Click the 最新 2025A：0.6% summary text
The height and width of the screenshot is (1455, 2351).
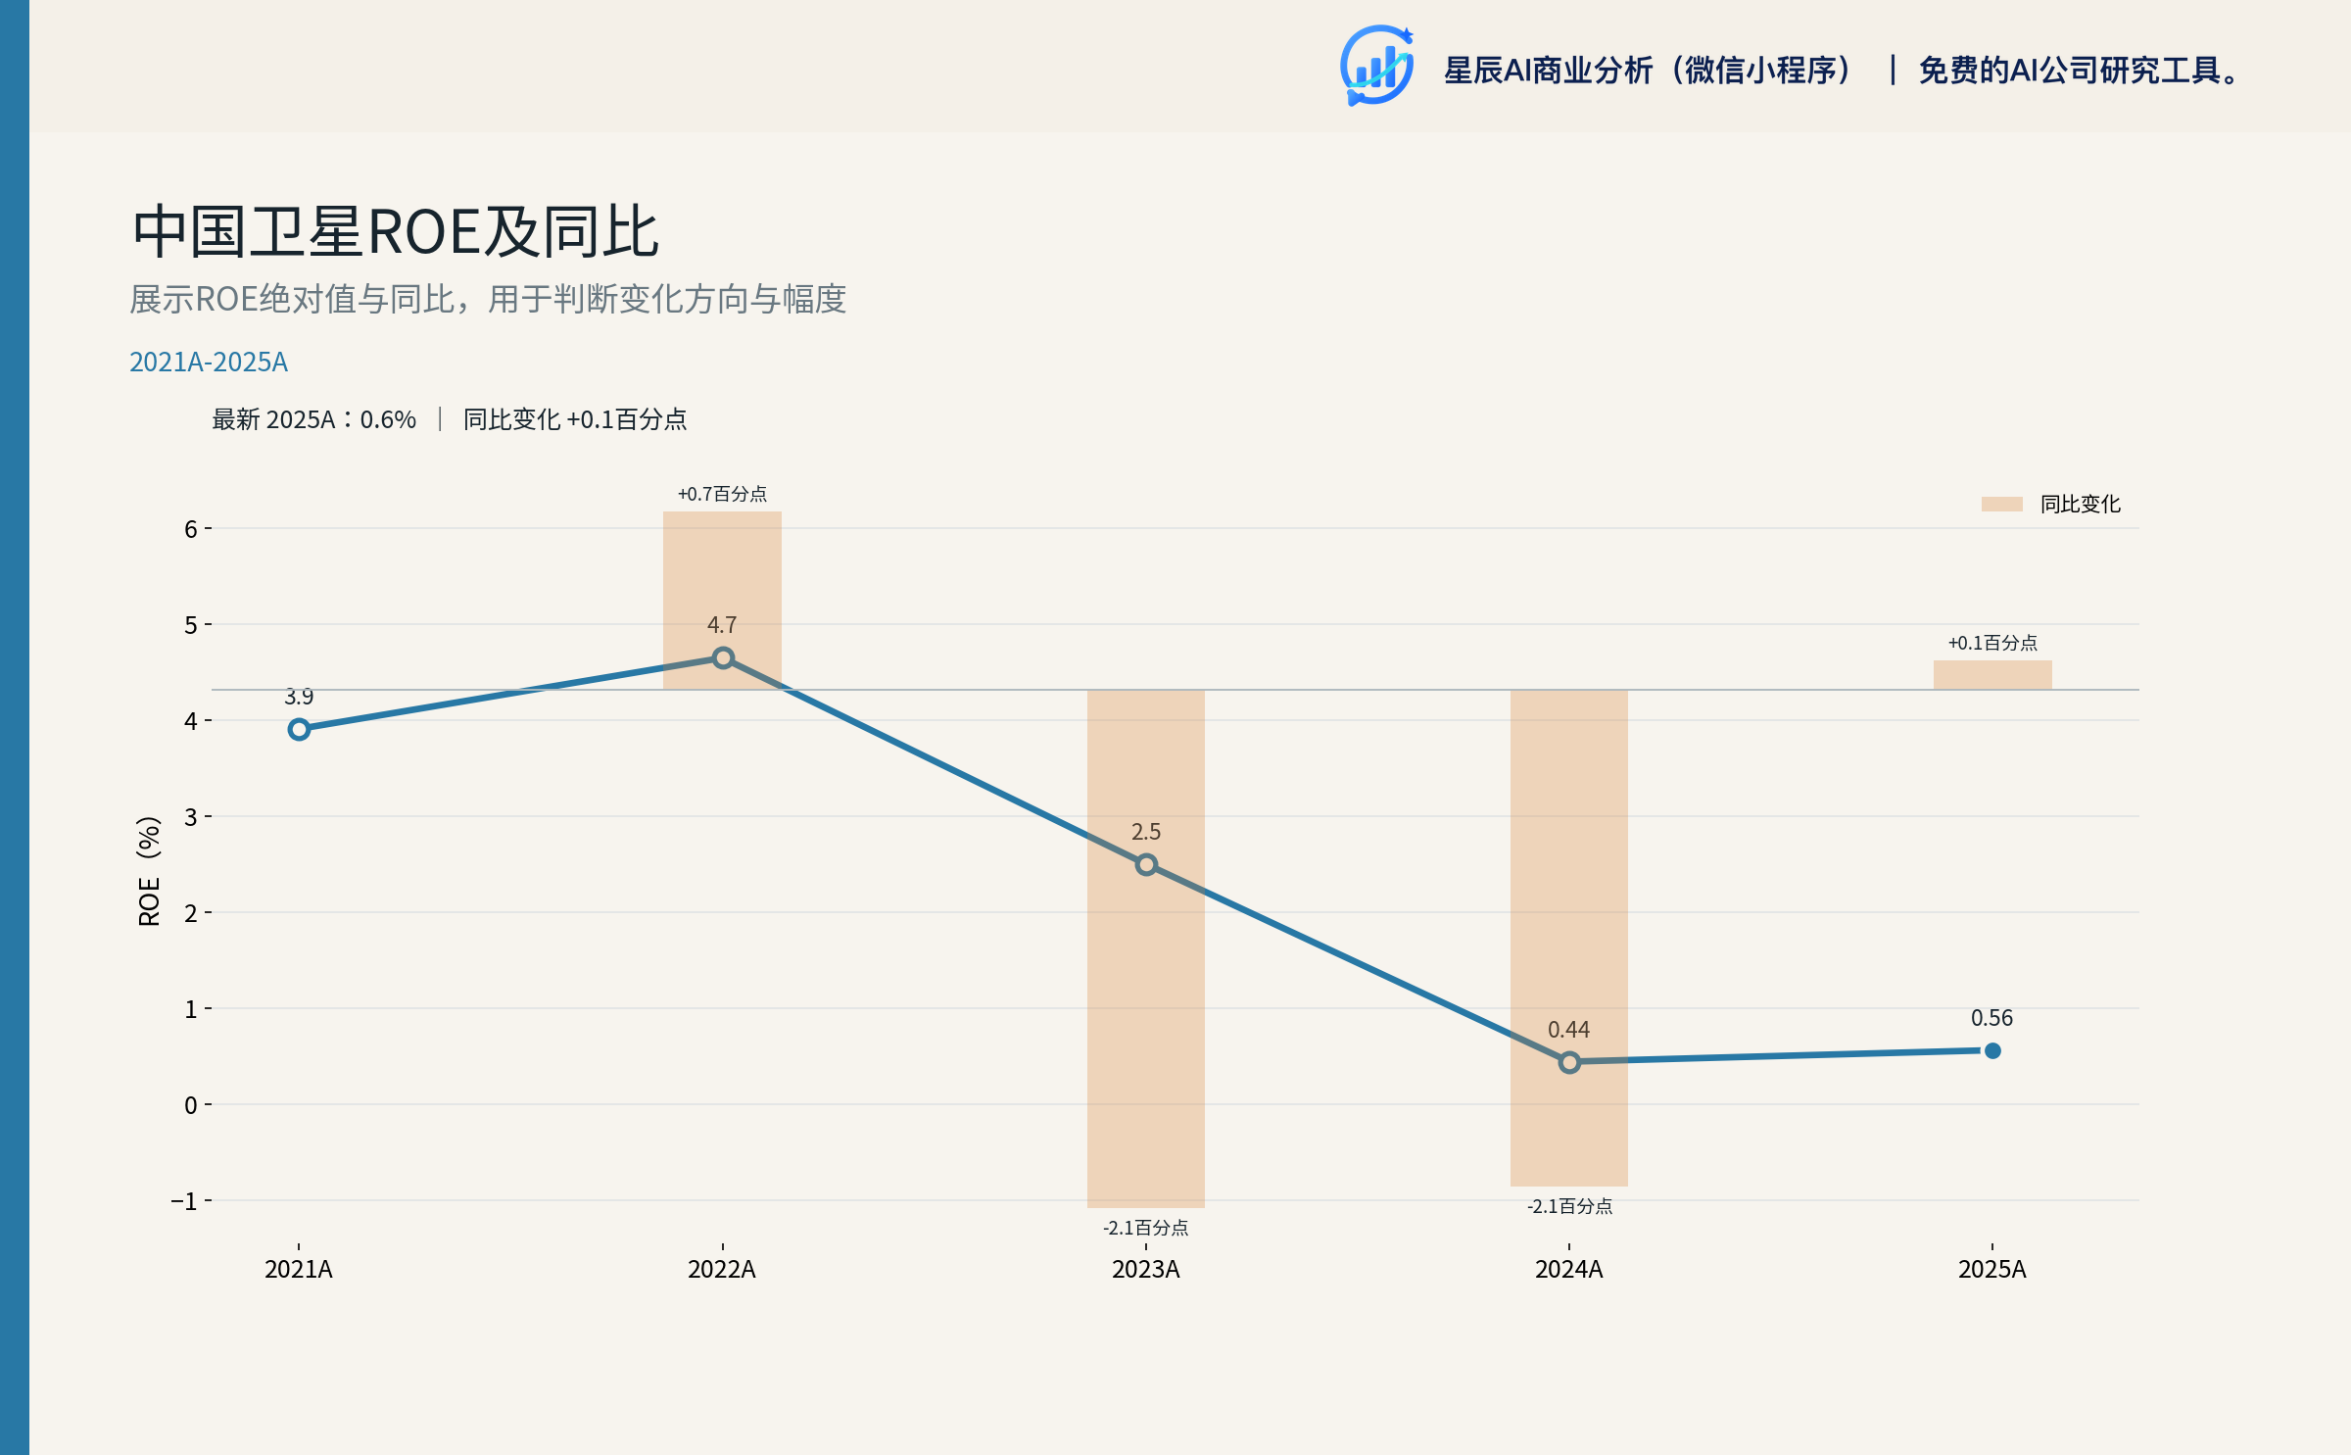(313, 419)
